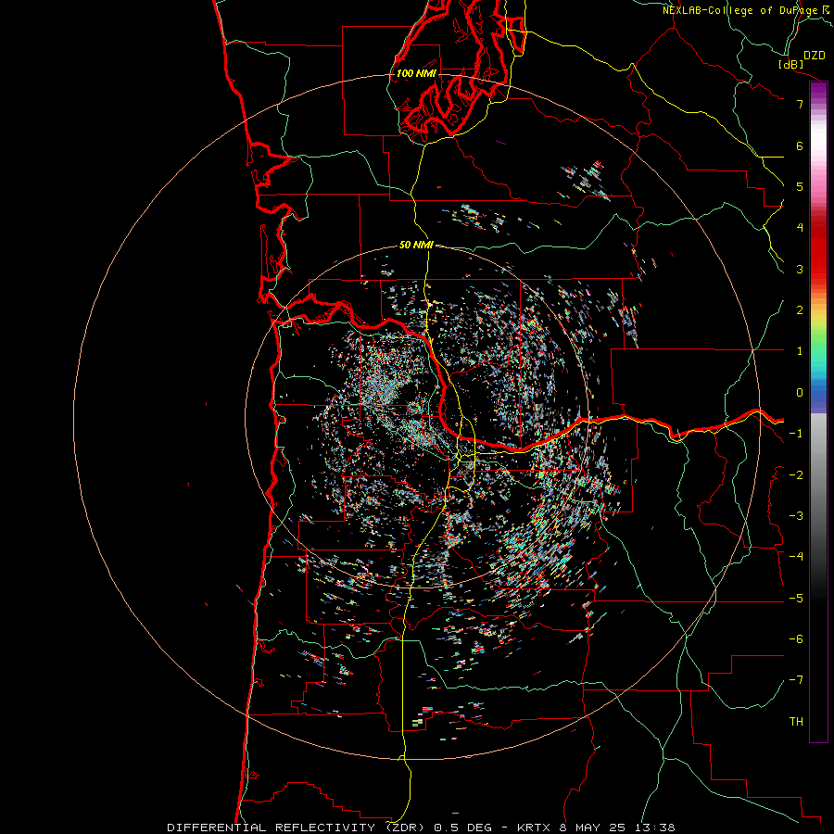
Task: Select the -1 value on the dB scale
Action: (x=796, y=434)
